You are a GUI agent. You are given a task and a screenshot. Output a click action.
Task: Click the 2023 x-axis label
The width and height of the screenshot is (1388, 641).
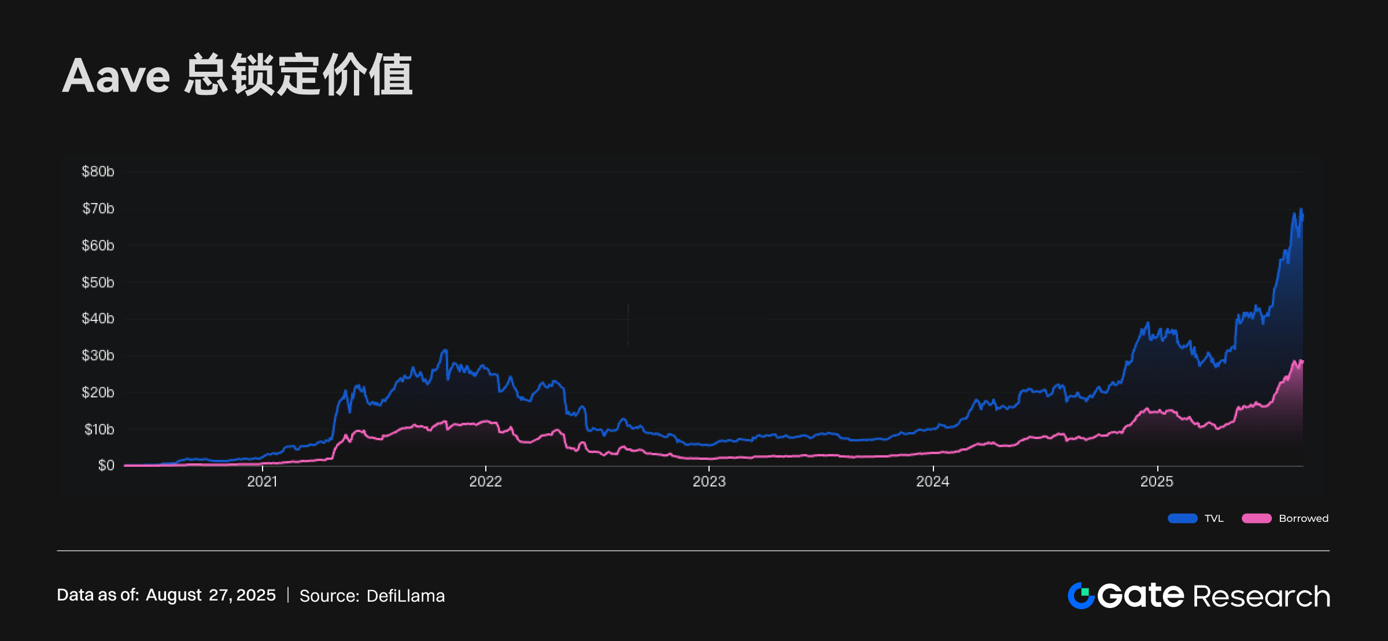[709, 482]
